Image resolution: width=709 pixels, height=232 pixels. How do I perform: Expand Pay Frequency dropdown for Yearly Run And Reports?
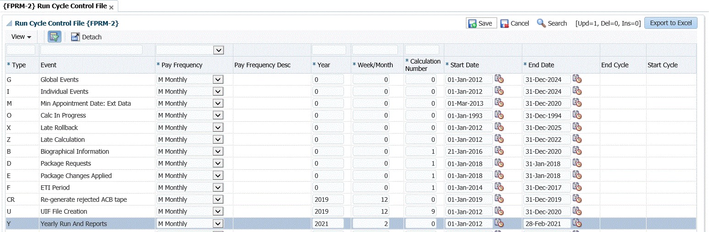tap(218, 224)
